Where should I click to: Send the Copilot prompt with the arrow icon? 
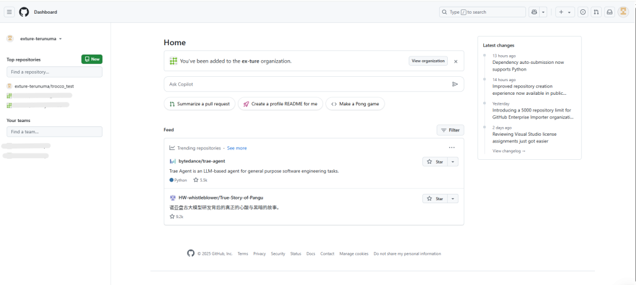455,84
